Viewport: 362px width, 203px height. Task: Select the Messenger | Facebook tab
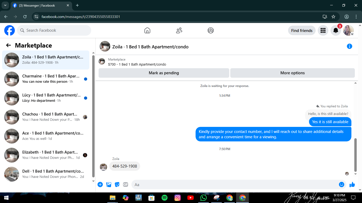pyautogui.click(x=42, y=5)
